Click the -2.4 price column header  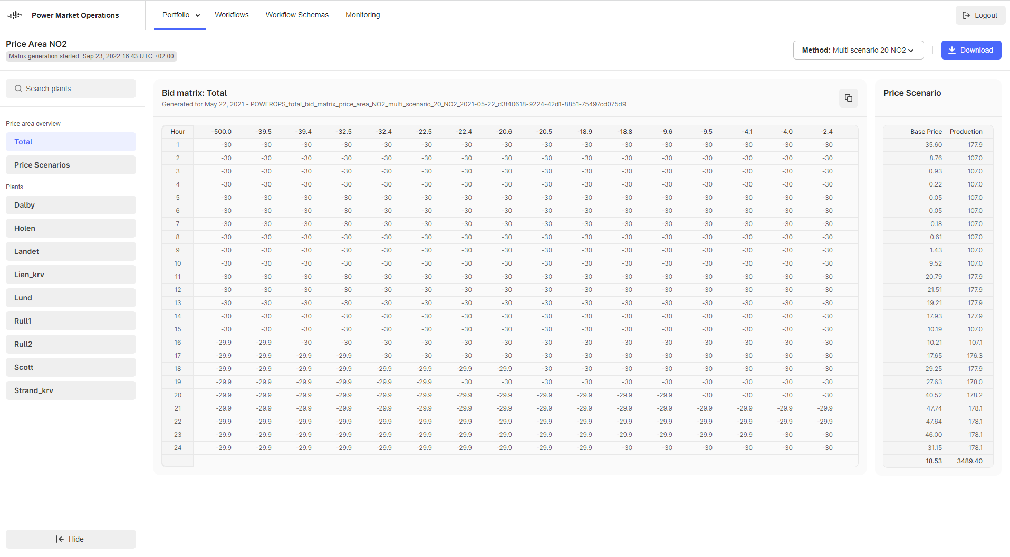coord(826,132)
